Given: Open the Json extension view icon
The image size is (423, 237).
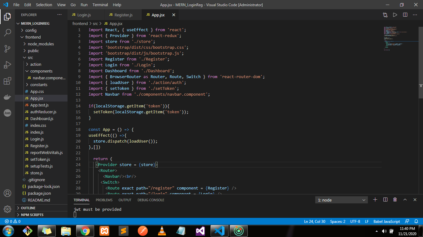Looking at the screenshot, I should (7, 113).
